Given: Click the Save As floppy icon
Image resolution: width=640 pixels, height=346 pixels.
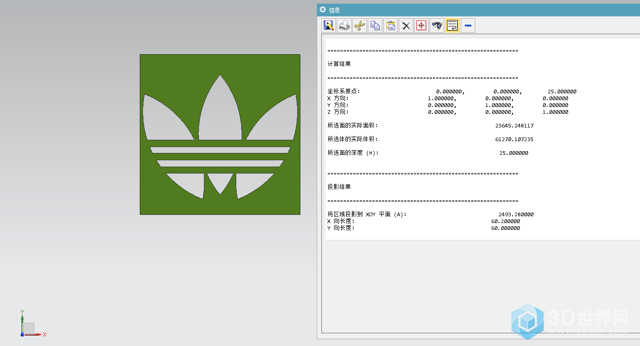Looking at the screenshot, I should [x=329, y=25].
